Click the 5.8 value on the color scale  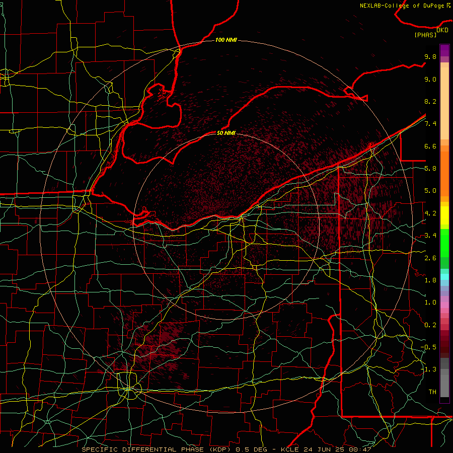pyautogui.click(x=430, y=169)
